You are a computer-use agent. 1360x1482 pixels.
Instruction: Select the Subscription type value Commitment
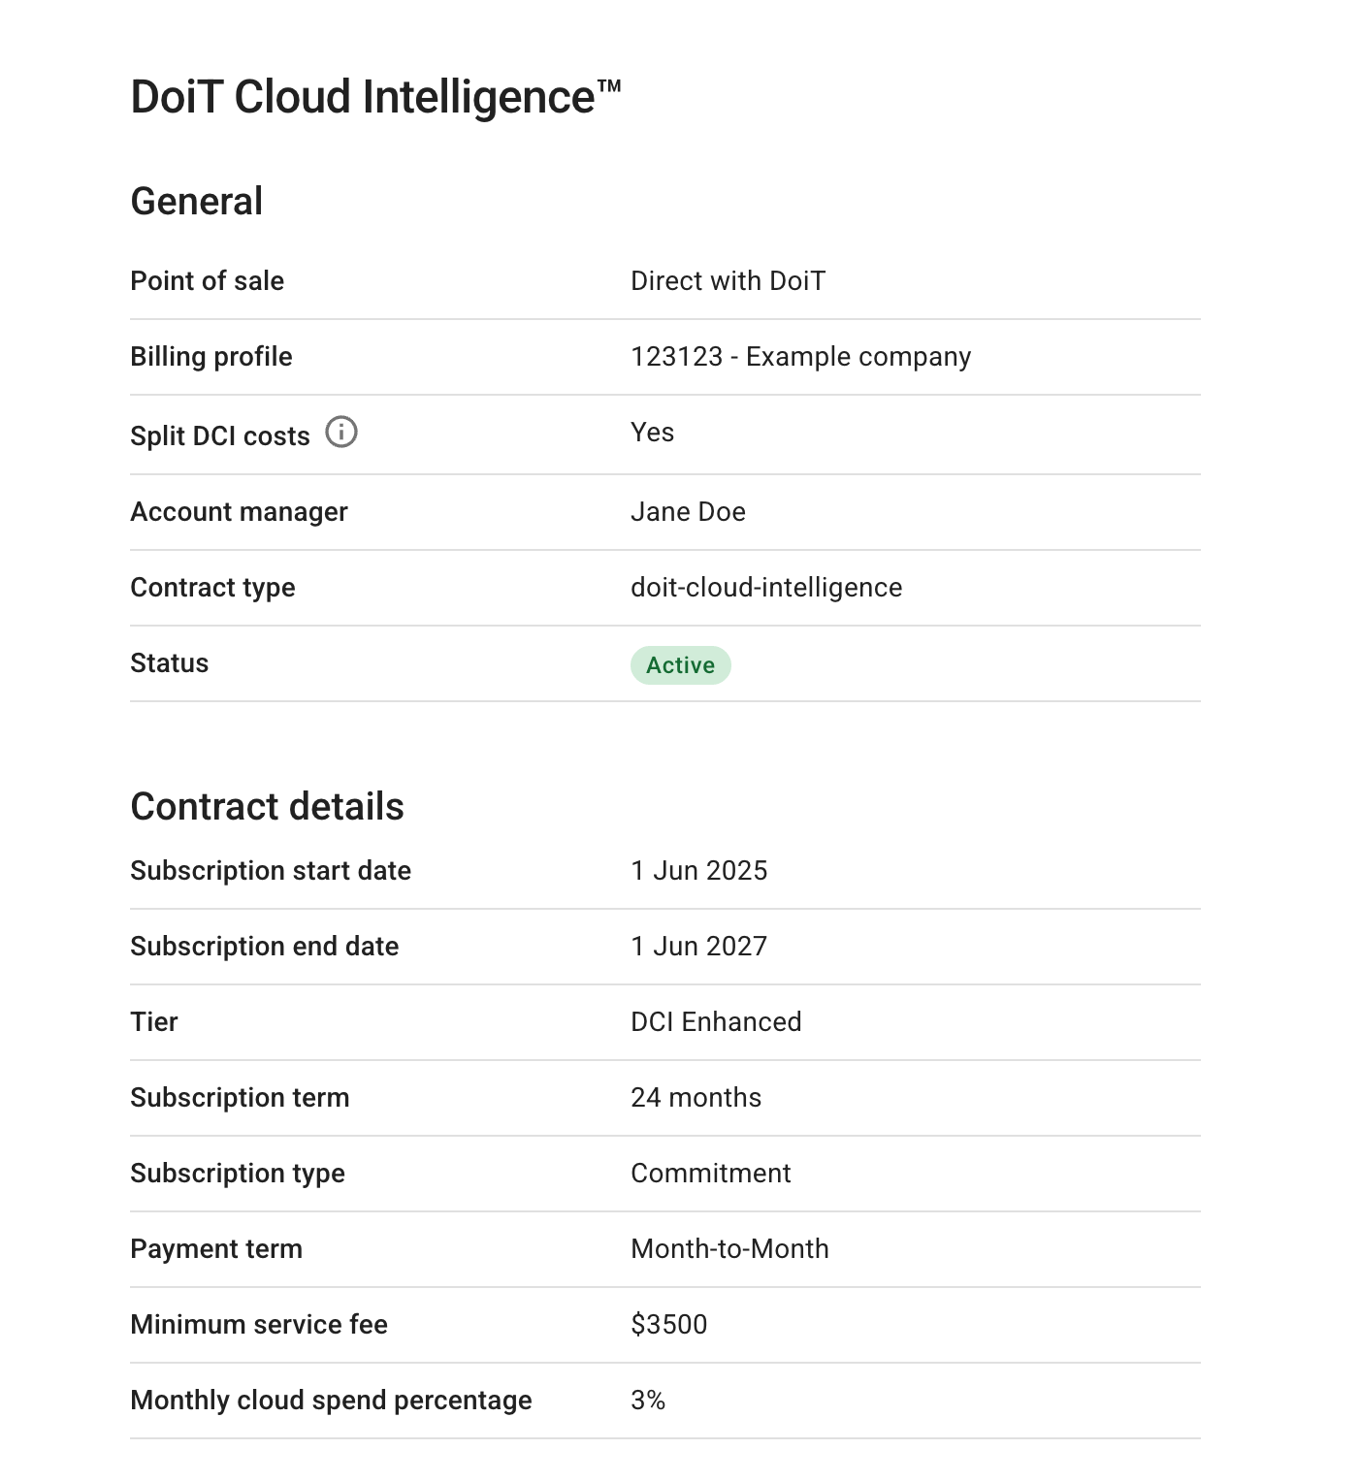click(x=711, y=1173)
